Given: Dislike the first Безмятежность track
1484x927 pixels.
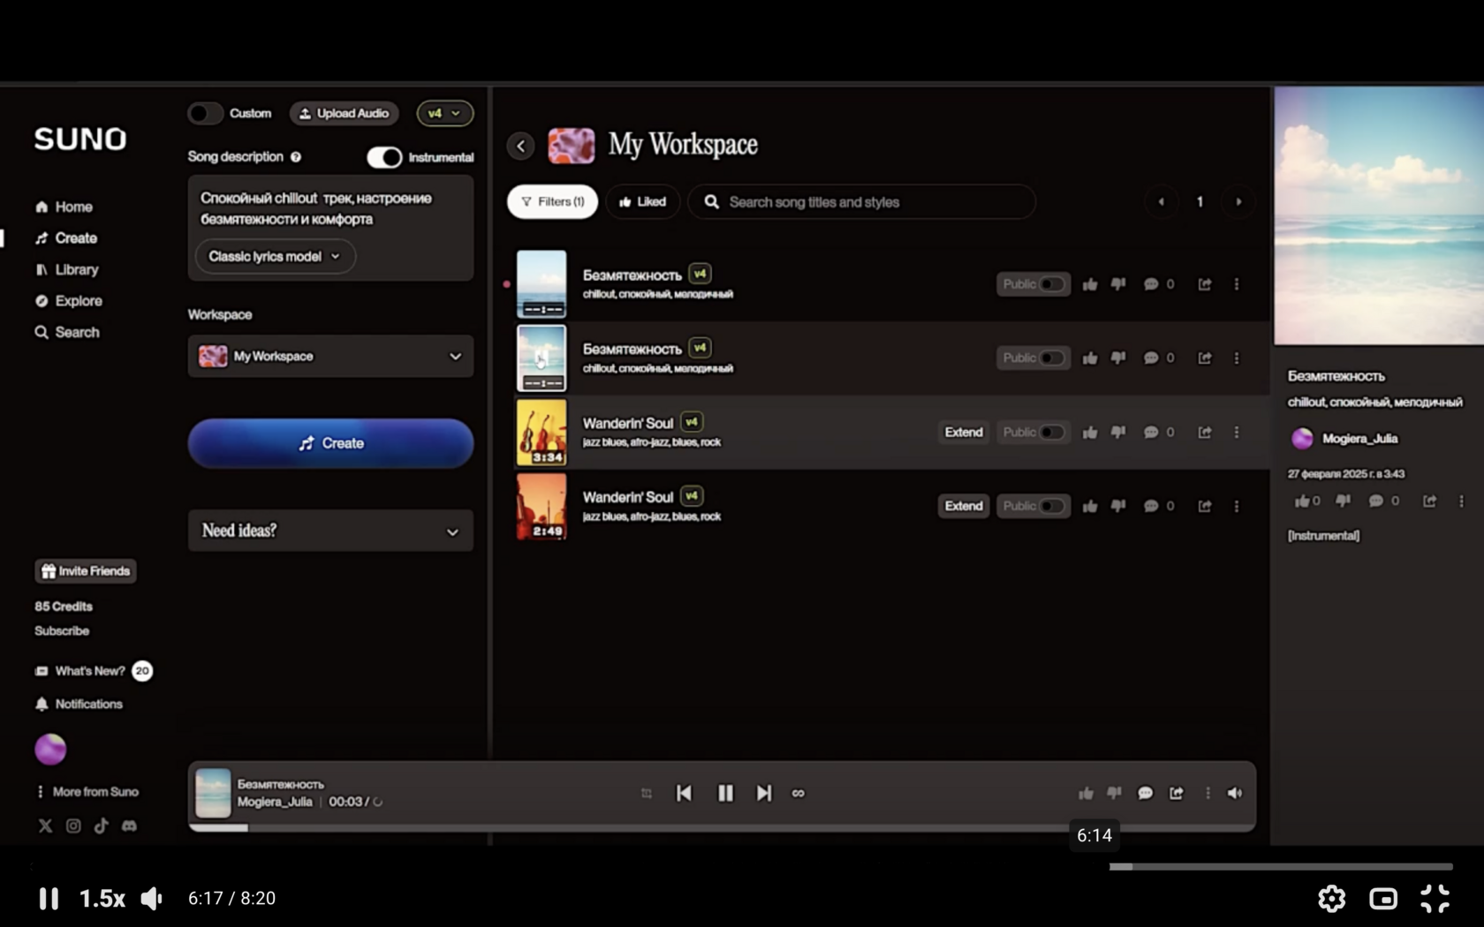Looking at the screenshot, I should click(1118, 284).
